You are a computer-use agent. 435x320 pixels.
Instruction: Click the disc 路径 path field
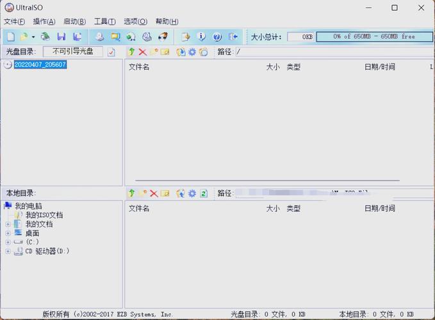[x=335, y=52]
